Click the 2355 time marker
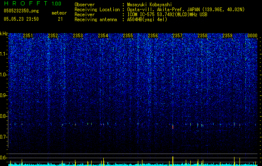Viewport: 262px width, 166px height. point(128,35)
